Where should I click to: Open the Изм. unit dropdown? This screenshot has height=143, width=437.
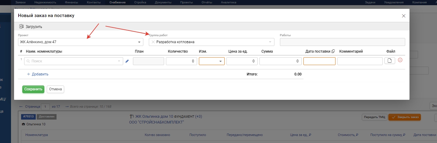click(211, 61)
